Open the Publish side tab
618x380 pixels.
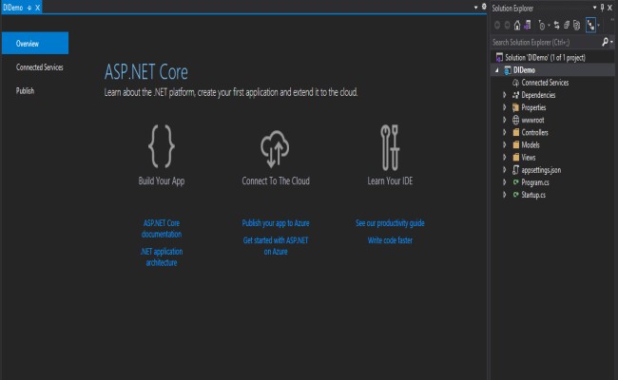click(x=25, y=91)
